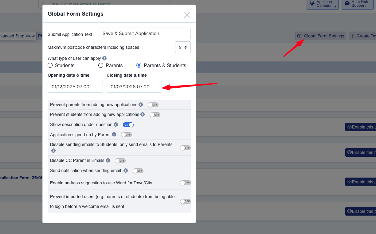
Task: Toggle 'Application signed up by Parent'
Action: pyautogui.click(x=126, y=135)
